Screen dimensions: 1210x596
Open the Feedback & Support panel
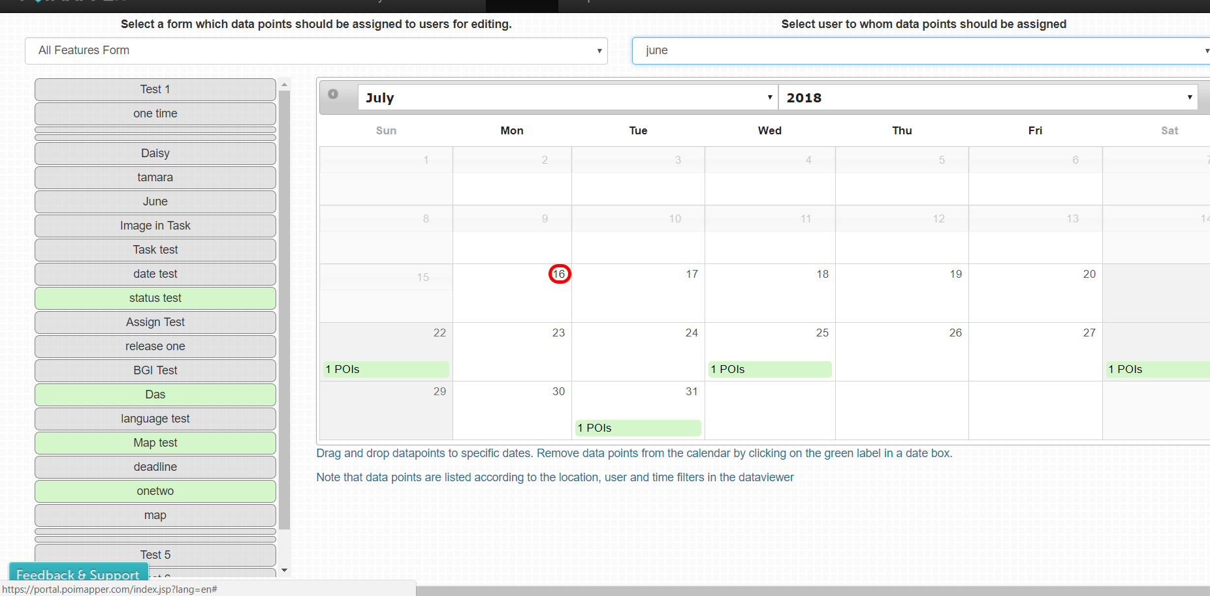tap(78, 575)
